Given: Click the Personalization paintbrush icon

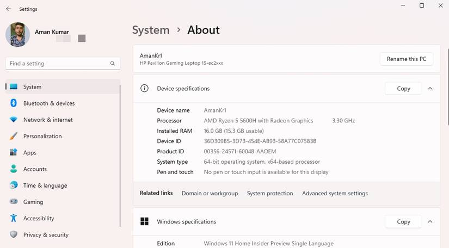Looking at the screenshot, I should coord(14,136).
